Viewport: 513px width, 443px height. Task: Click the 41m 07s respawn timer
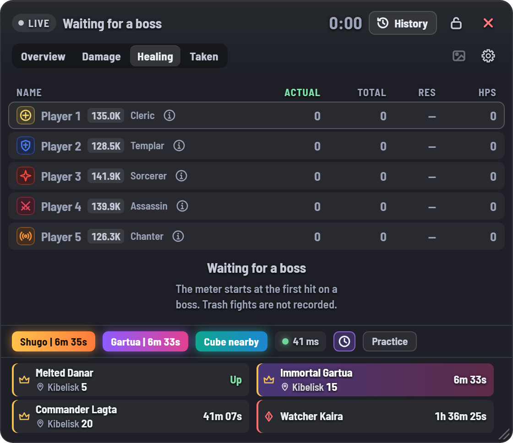point(223,416)
